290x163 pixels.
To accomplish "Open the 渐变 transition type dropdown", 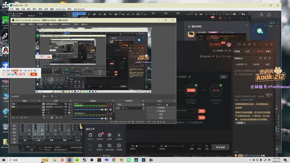I will [x=129, y=105].
